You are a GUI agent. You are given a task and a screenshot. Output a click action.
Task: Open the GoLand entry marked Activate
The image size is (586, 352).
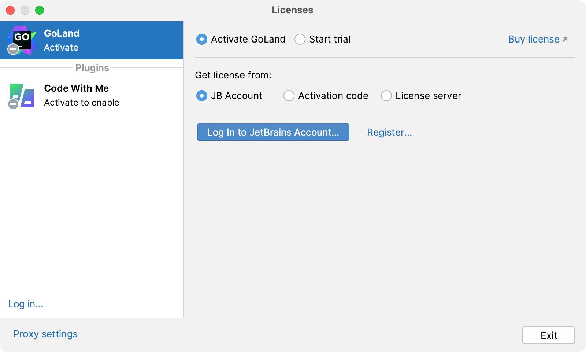[73, 40]
